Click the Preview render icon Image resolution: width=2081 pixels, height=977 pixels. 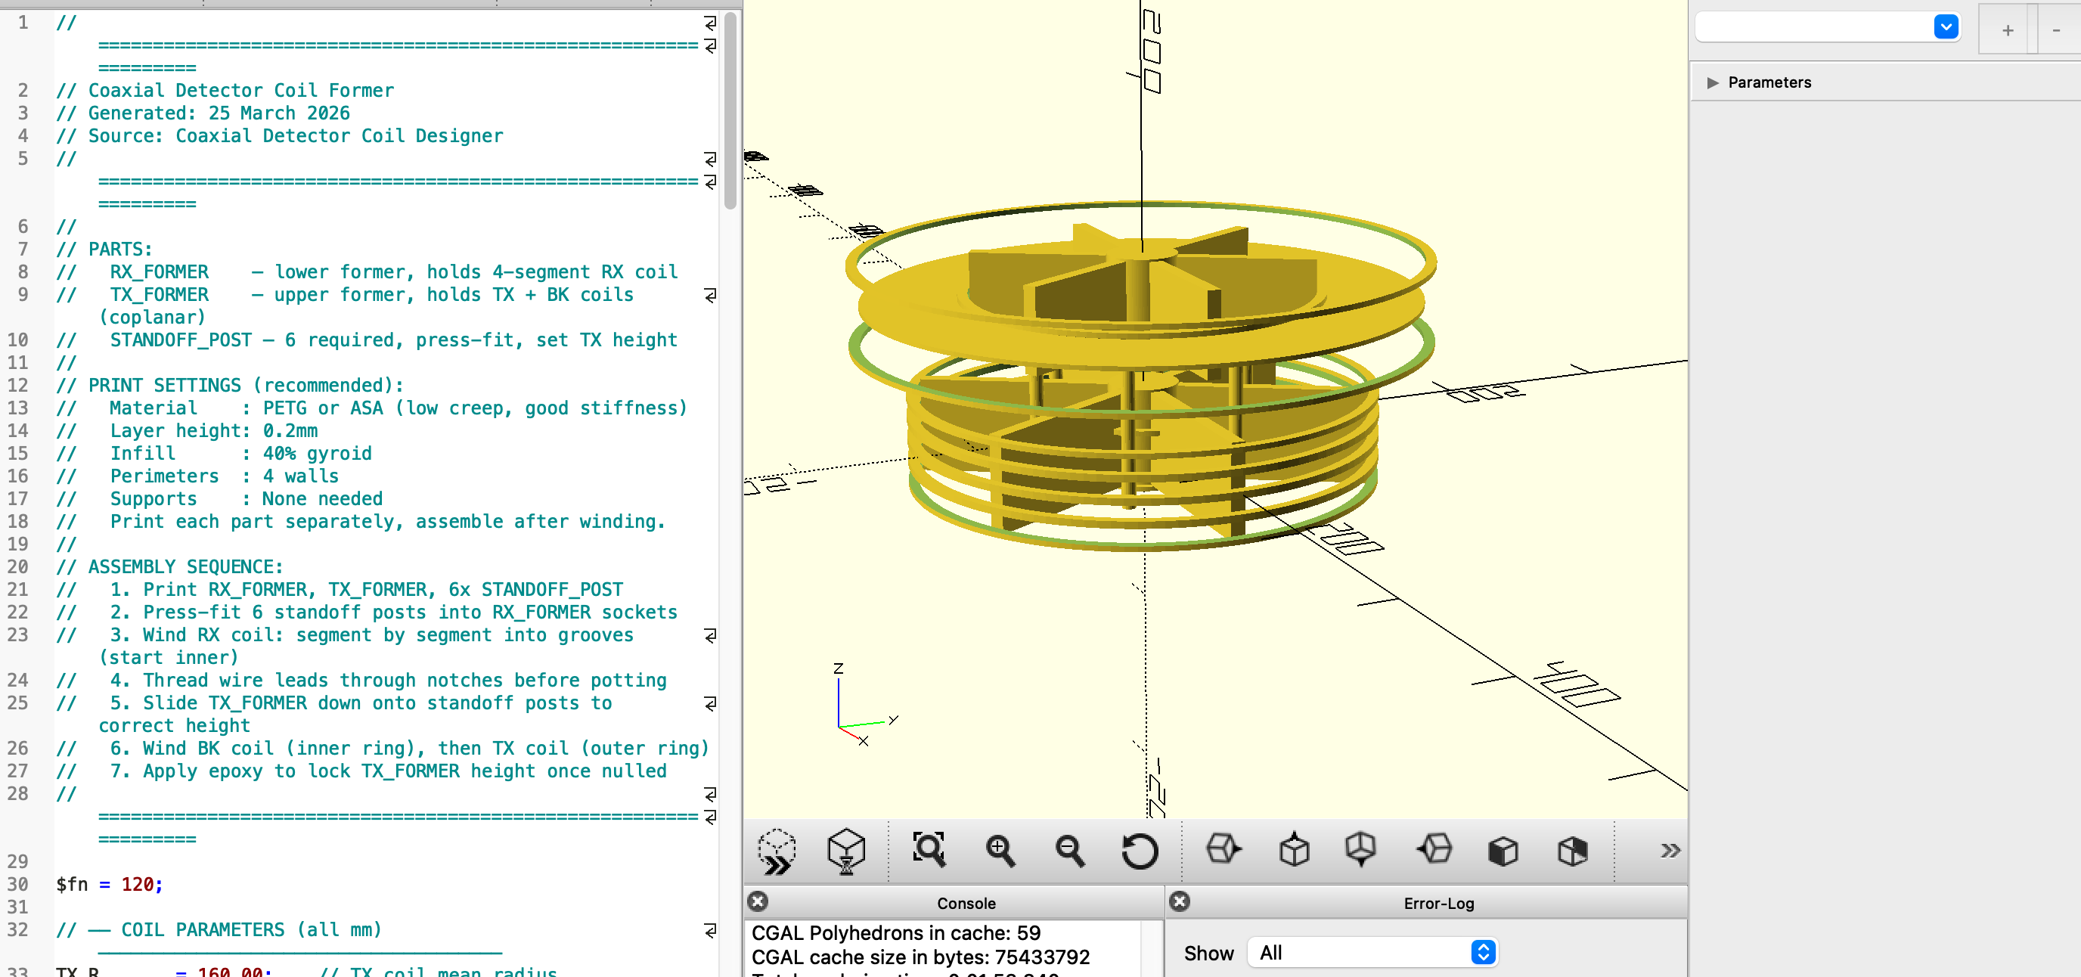coord(777,851)
